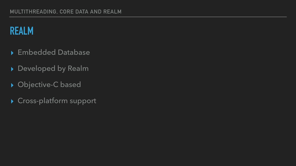Click the header text Multithreading, Core Data and Realm

[66, 12]
